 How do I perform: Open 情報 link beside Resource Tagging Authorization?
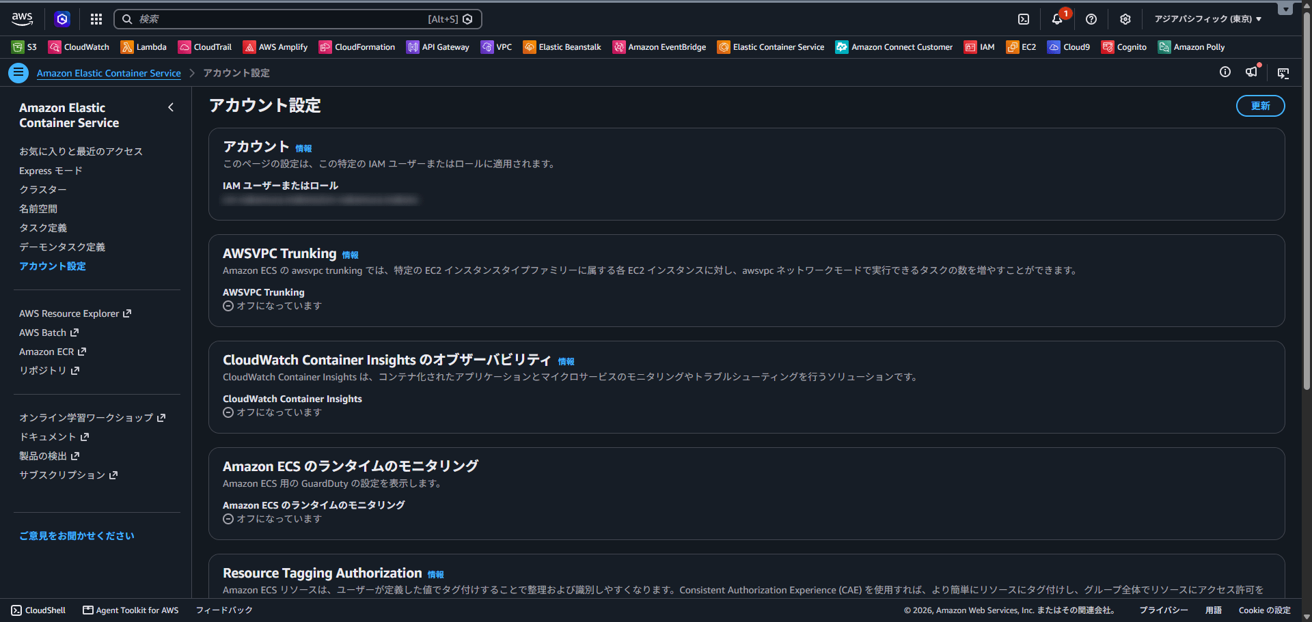435,575
